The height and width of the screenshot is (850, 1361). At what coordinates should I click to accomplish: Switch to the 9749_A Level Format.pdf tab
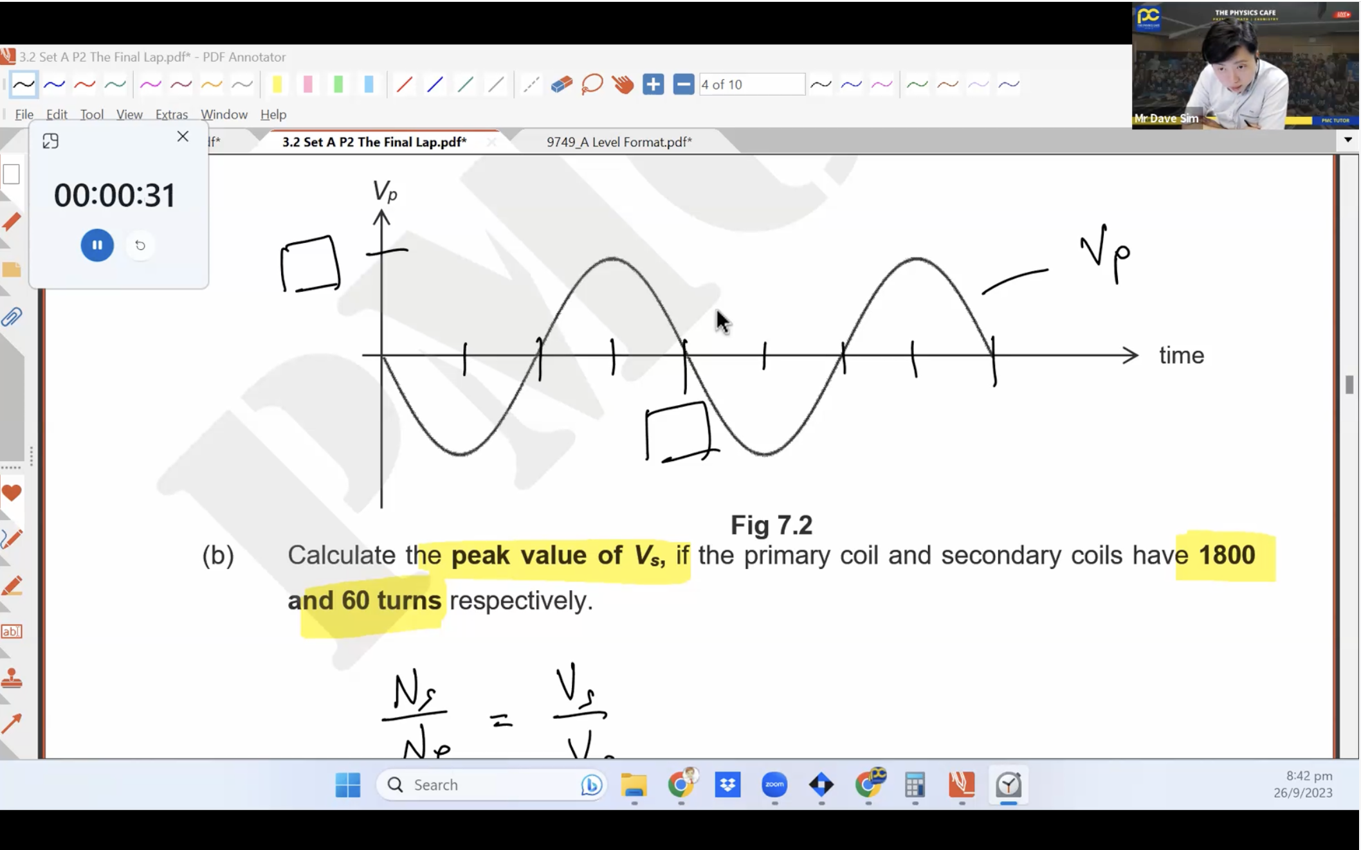point(619,142)
